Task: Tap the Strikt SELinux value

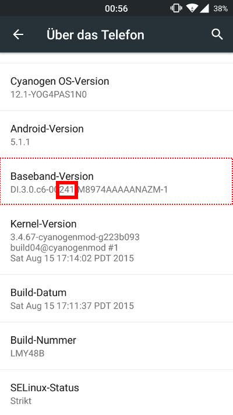Action: (x=21, y=401)
